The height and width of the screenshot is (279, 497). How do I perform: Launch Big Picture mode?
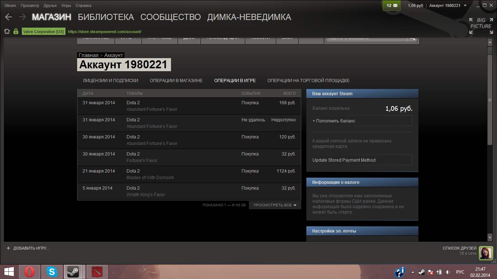[481, 26]
